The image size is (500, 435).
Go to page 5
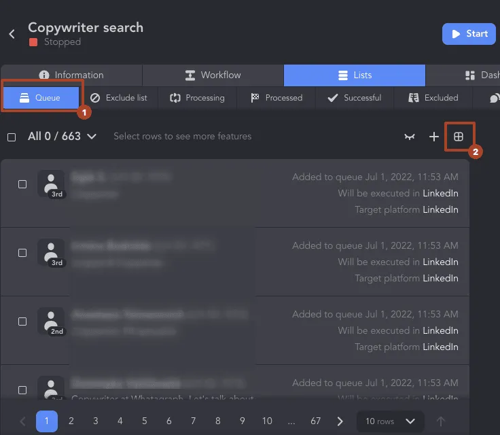pyautogui.click(x=145, y=421)
